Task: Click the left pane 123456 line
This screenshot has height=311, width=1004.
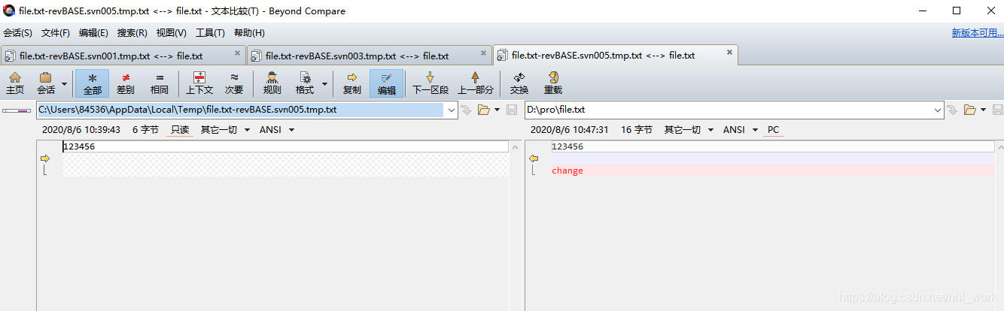Action: [285, 146]
